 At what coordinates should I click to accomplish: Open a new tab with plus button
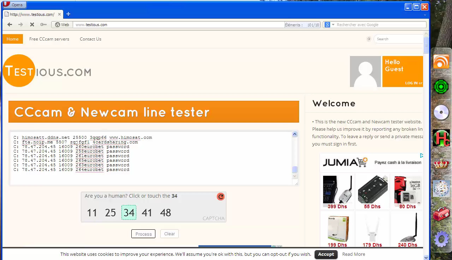68,14
